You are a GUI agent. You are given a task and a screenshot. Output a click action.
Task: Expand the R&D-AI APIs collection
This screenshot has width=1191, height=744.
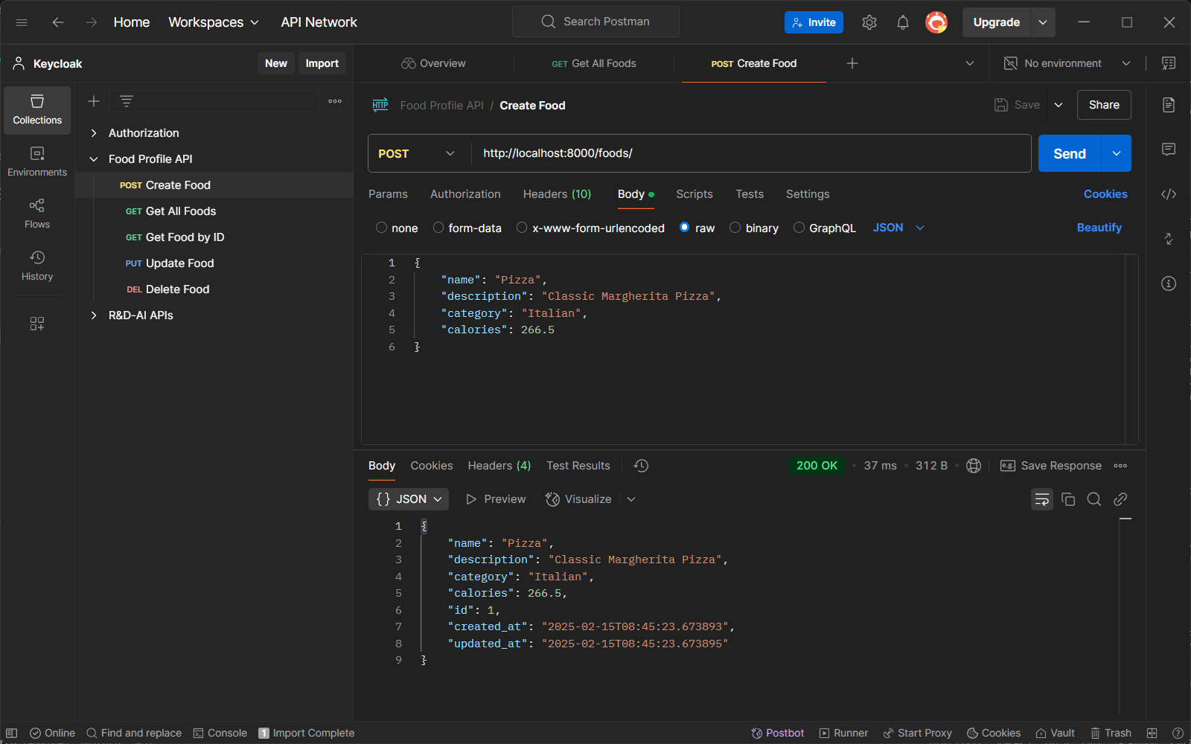(94, 315)
